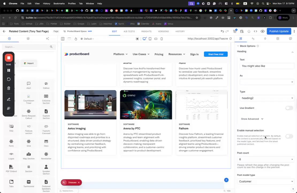Click the Sign in link

click(194, 54)
